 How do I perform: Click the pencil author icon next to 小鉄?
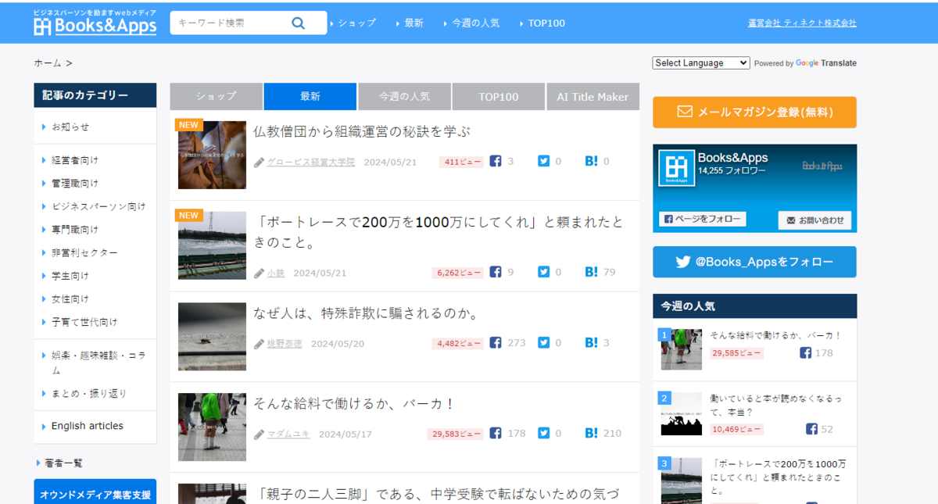click(x=259, y=273)
